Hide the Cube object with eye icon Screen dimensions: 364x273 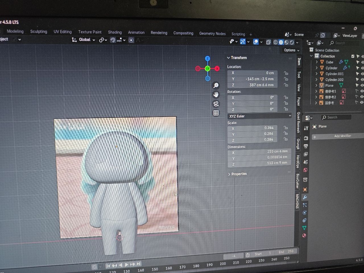(362, 62)
